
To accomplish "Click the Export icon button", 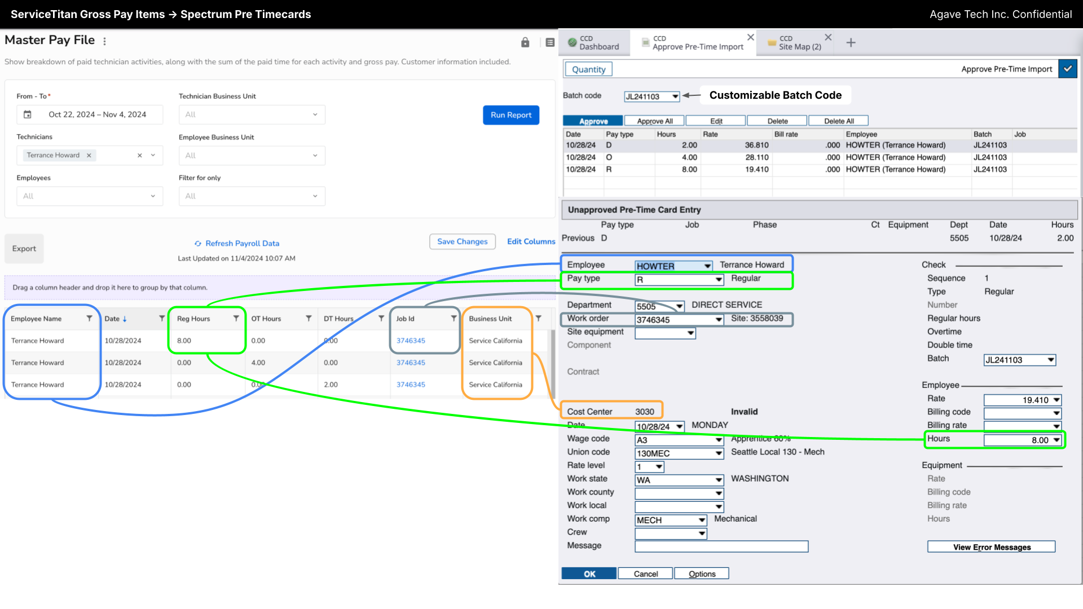I will 23,248.
